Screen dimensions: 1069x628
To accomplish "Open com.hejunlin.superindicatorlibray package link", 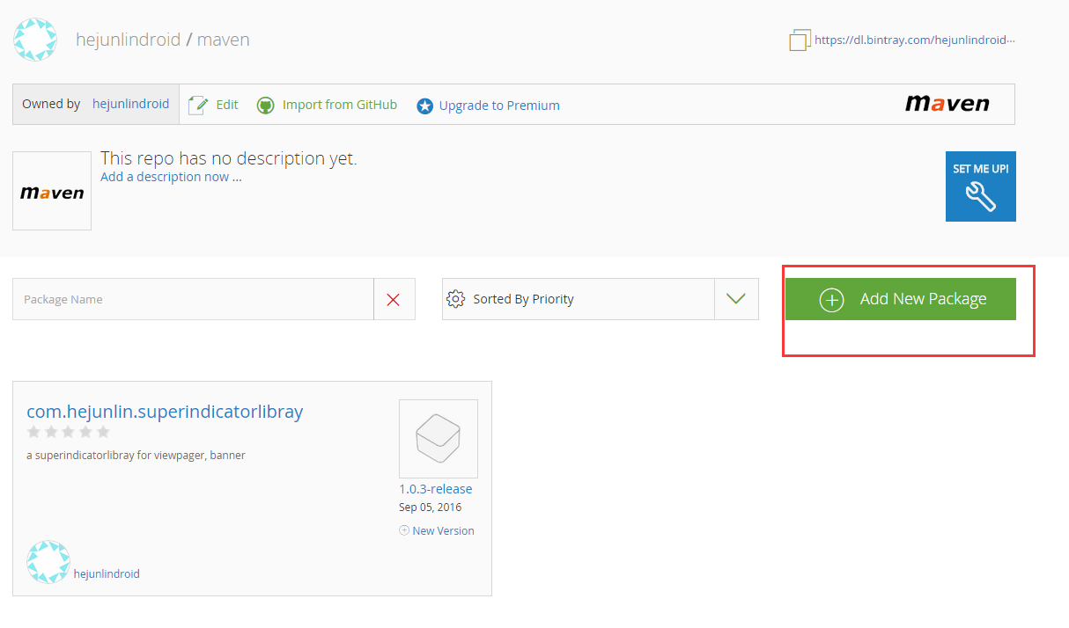I will click(x=165, y=411).
